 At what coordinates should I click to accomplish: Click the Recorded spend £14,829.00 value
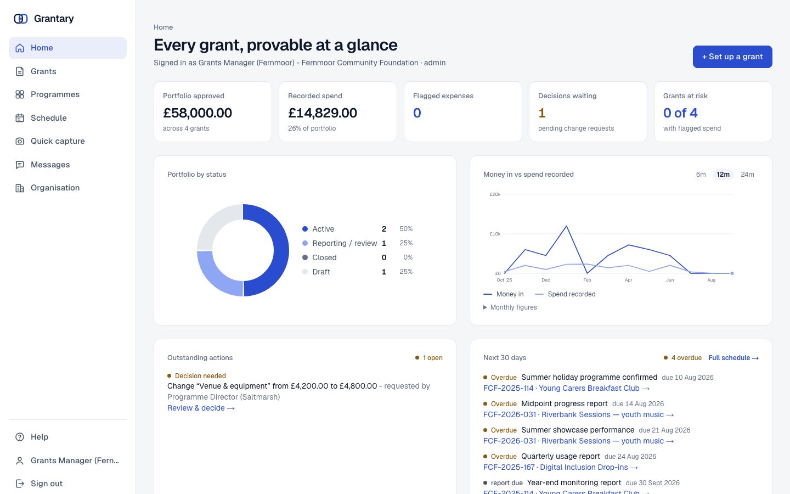coord(323,113)
